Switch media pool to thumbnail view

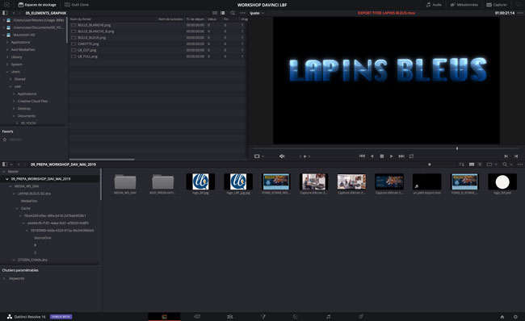tap(472, 165)
